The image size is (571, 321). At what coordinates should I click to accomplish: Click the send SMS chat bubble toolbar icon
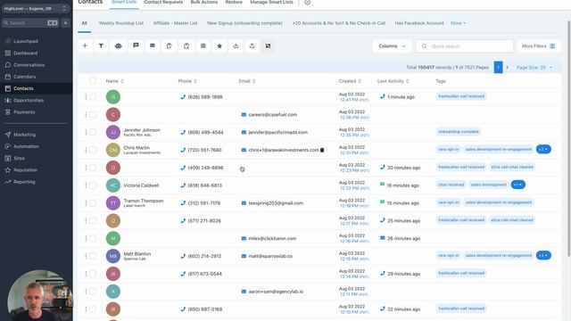[136, 45]
